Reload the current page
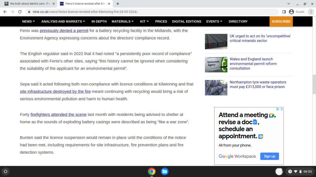 (20, 12)
